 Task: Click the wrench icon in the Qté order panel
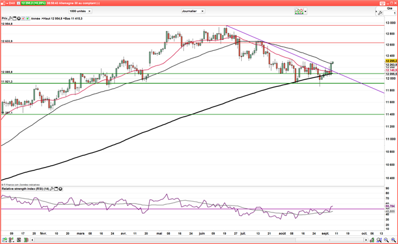(380, 13)
